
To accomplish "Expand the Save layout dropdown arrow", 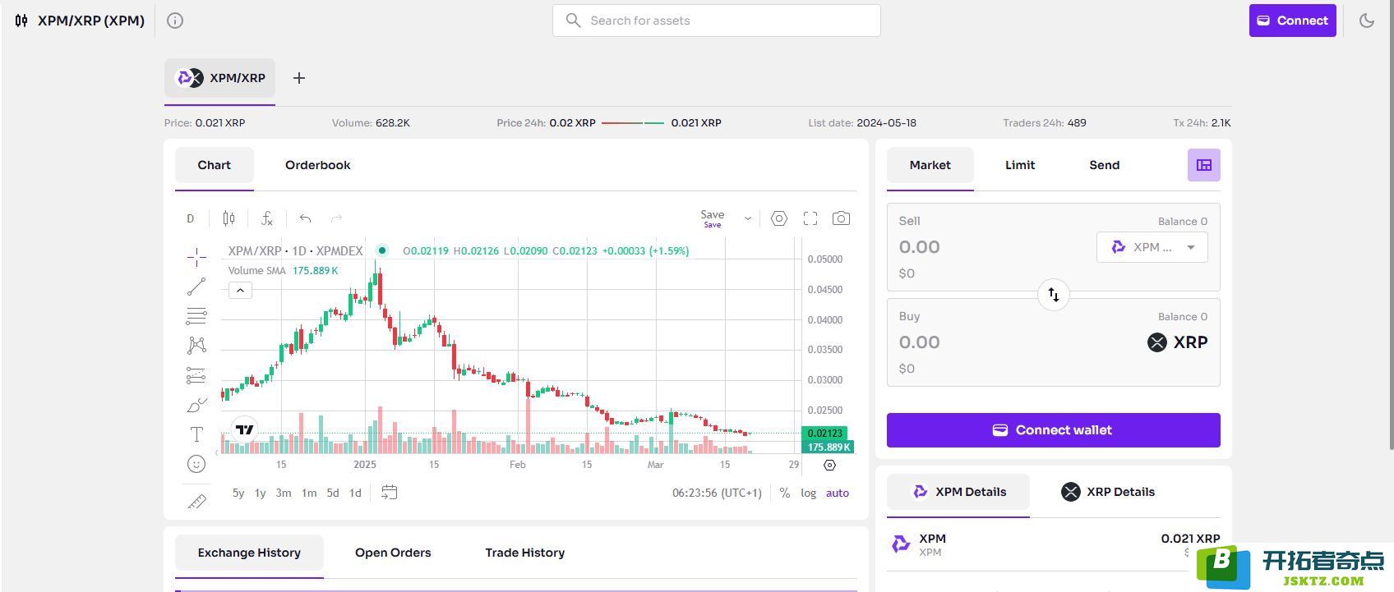I will point(748,218).
